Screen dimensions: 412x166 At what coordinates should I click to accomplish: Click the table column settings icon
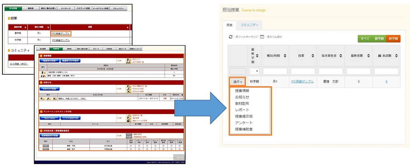(x=262, y=37)
